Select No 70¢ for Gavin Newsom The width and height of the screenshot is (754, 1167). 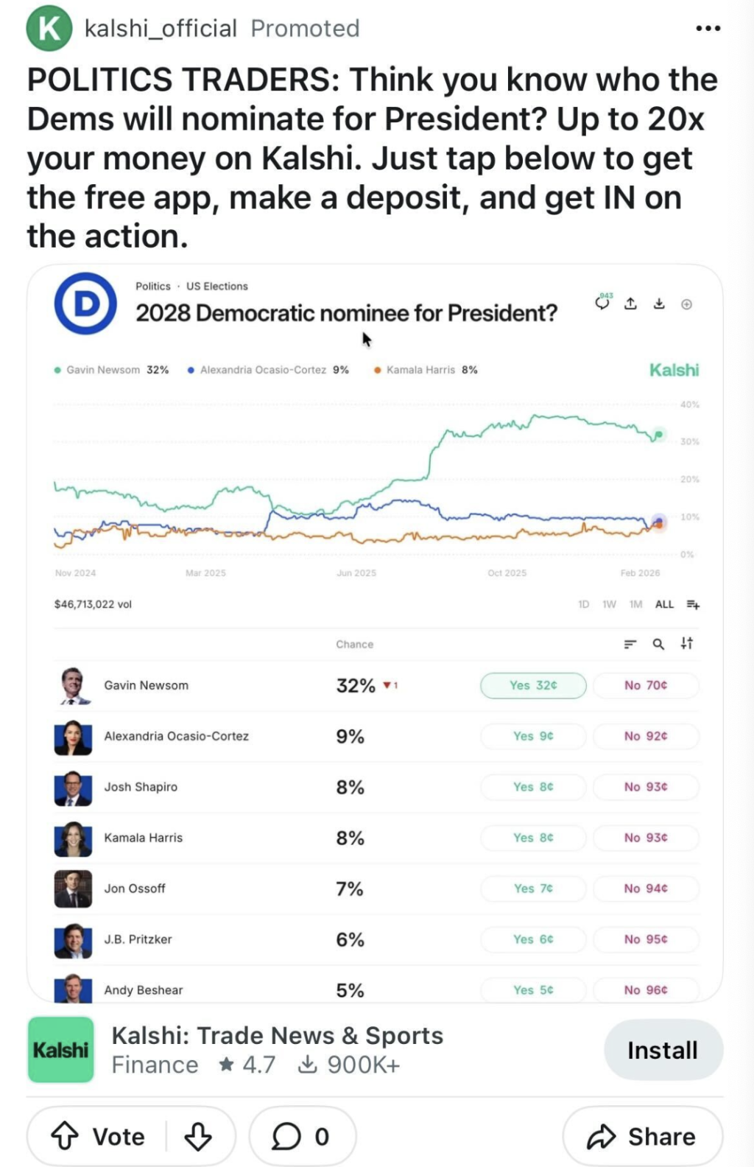click(x=646, y=685)
